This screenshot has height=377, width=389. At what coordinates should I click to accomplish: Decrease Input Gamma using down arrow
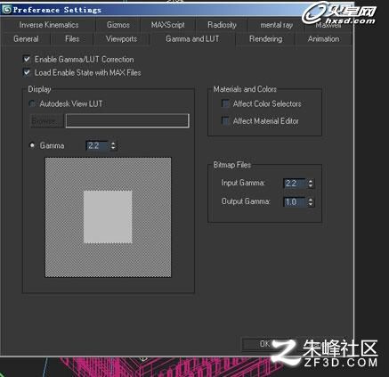(311, 185)
